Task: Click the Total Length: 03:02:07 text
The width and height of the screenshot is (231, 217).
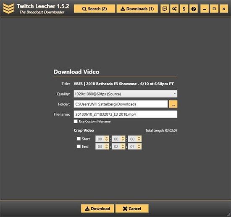Action: (161, 130)
